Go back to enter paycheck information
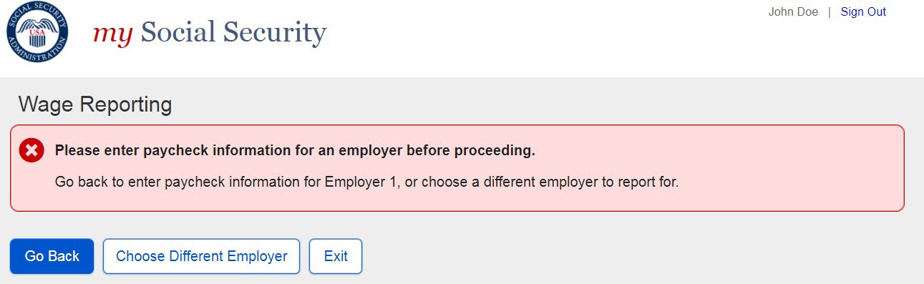924x284 pixels. [x=52, y=256]
